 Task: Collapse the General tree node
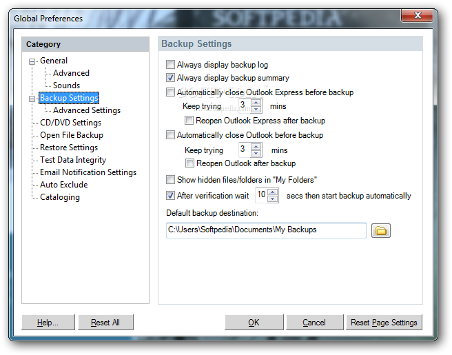32,61
